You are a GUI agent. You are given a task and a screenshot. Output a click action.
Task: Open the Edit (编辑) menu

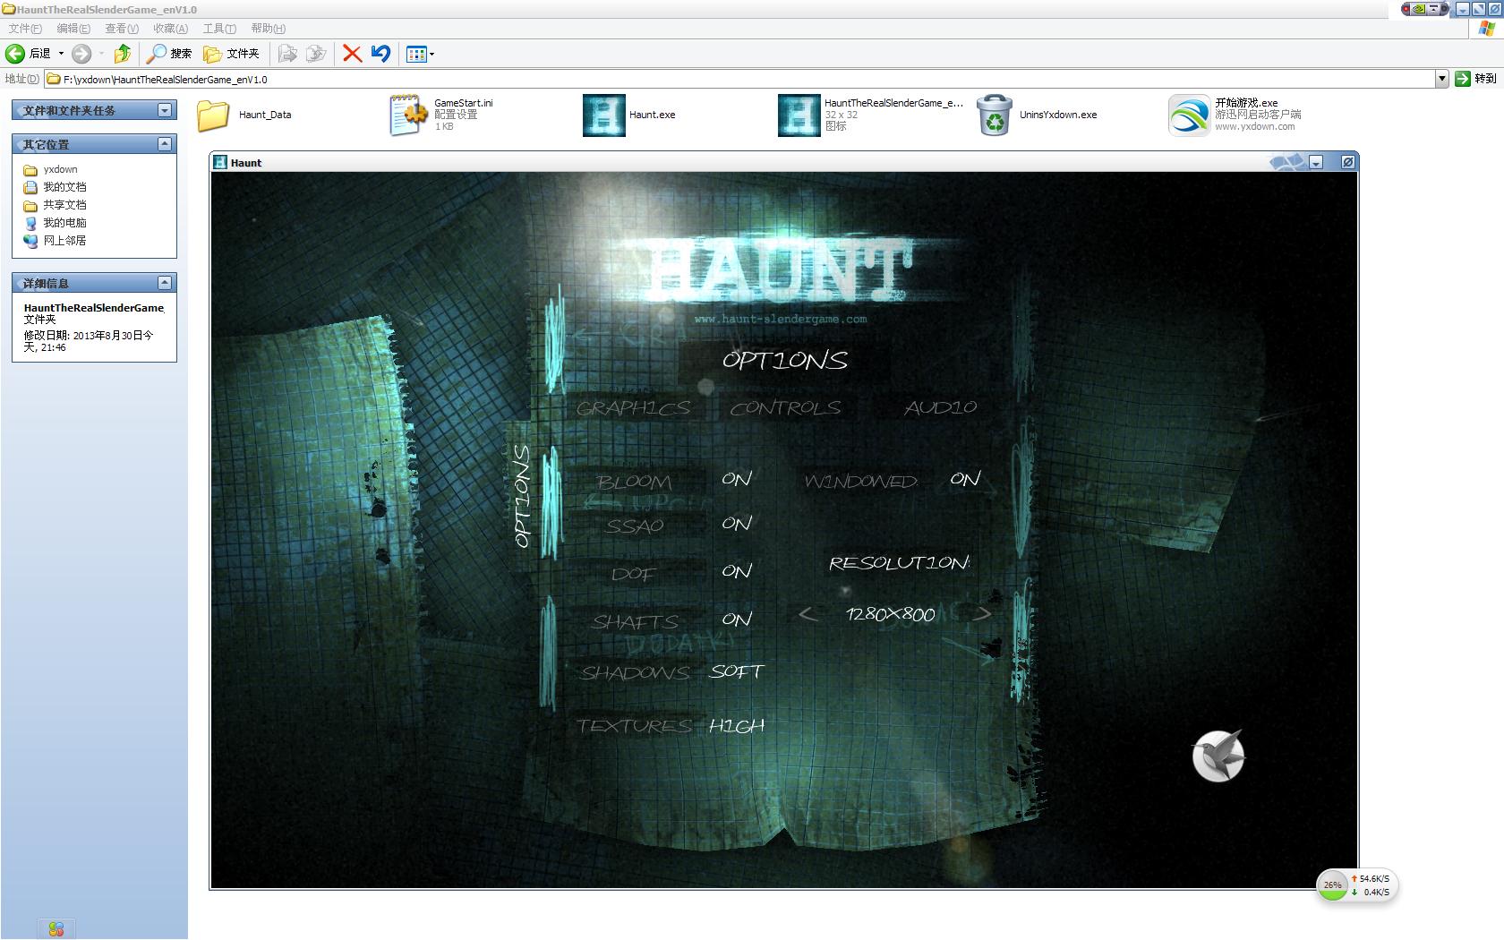pyautogui.click(x=73, y=29)
